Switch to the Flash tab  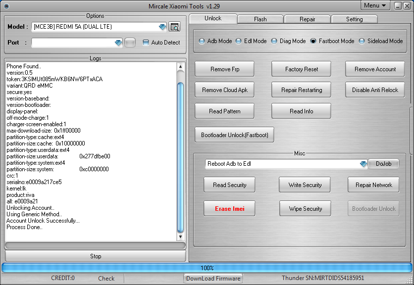click(x=260, y=19)
